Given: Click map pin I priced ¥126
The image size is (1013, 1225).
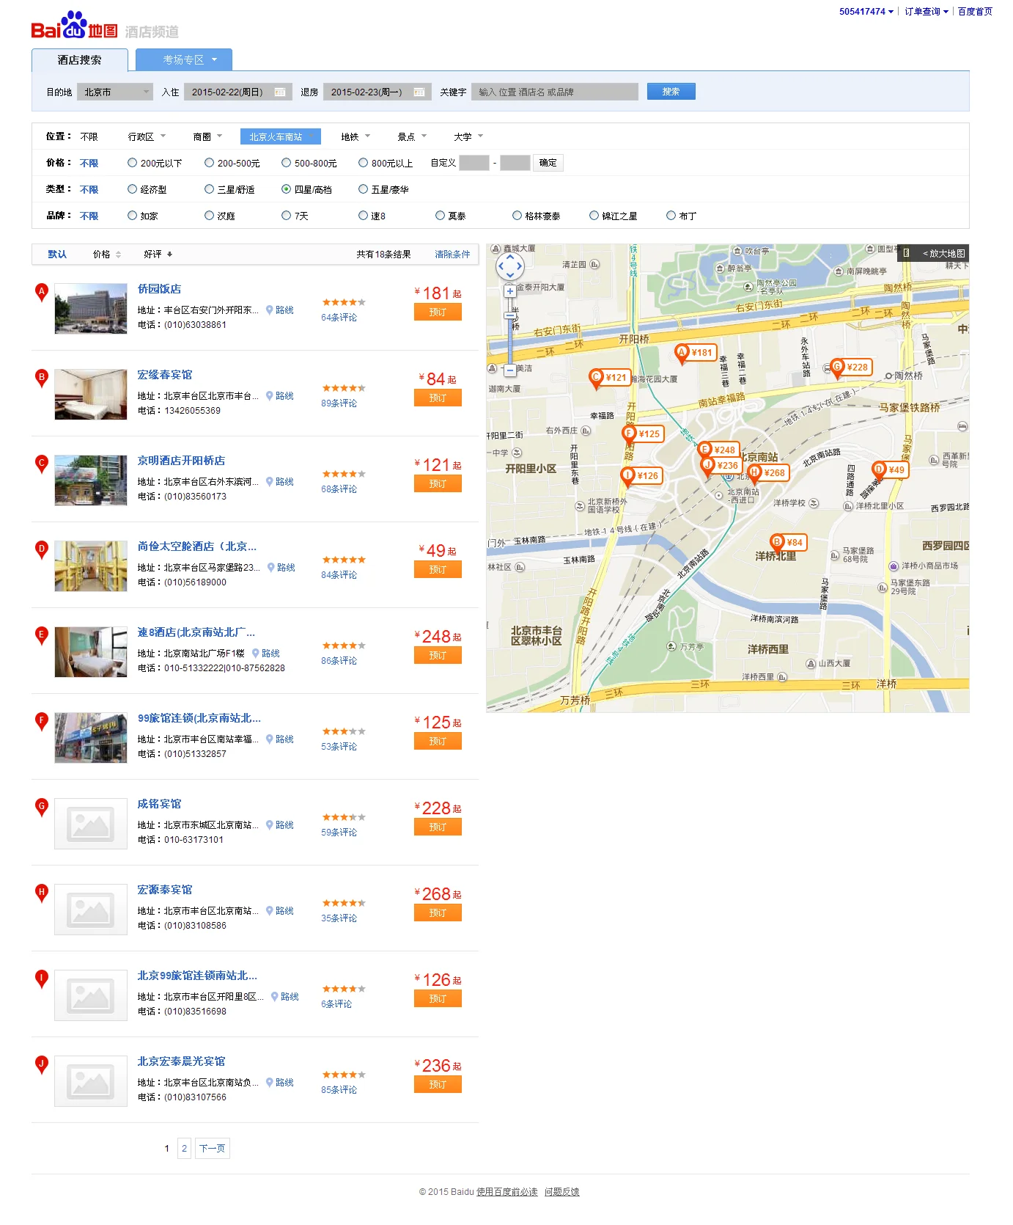Looking at the screenshot, I should pyautogui.click(x=641, y=476).
